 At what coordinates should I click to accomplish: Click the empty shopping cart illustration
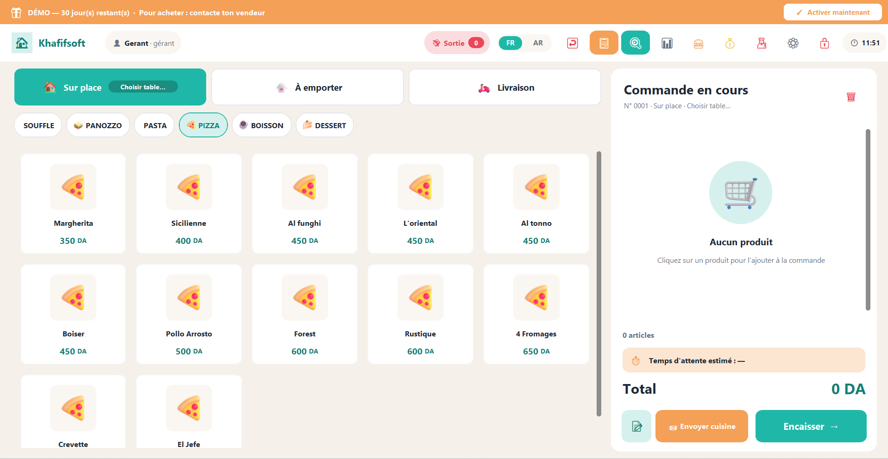pos(741,192)
